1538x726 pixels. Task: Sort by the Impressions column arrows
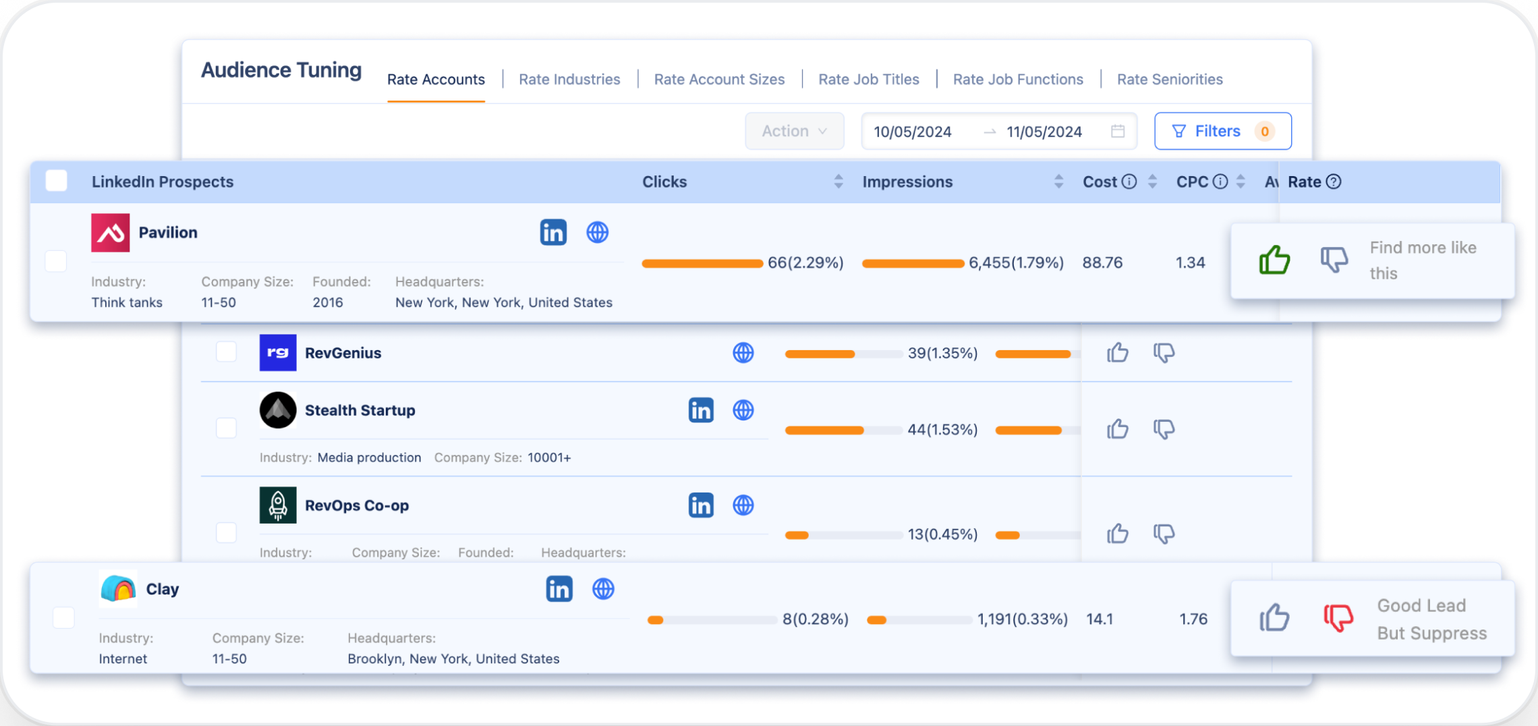click(1058, 181)
